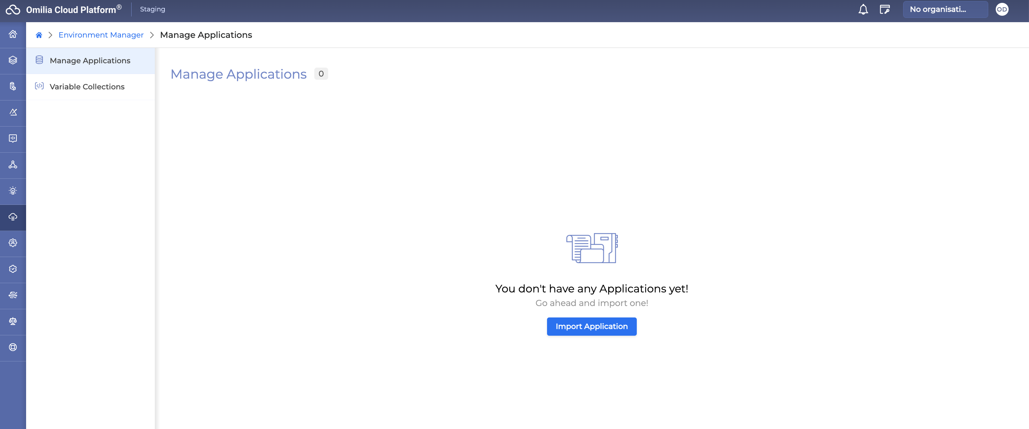Open the organisation selector dropdown
This screenshot has width=1029, height=429.
tap(945, 9)
